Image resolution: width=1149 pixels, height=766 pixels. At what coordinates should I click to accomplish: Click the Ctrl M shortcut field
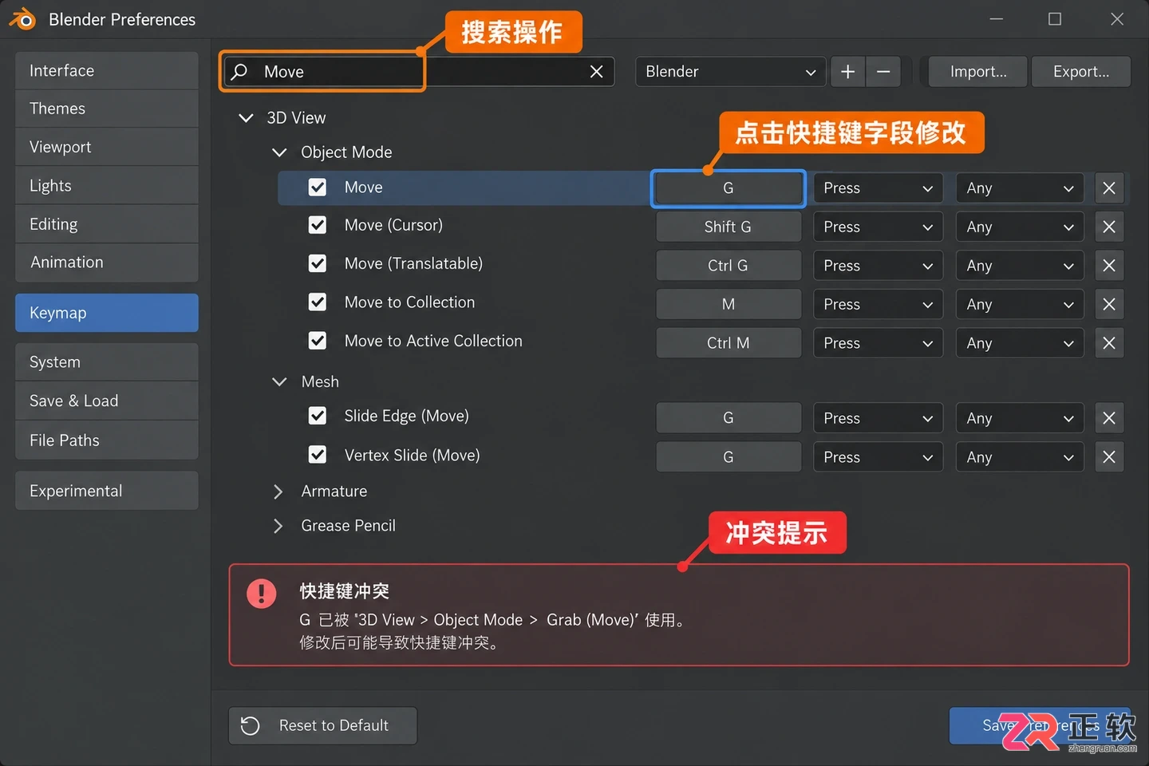pos(728,343)
